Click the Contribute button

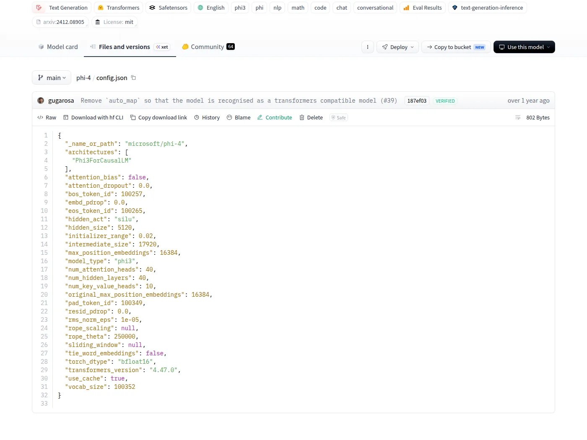(x=275, y=117)
